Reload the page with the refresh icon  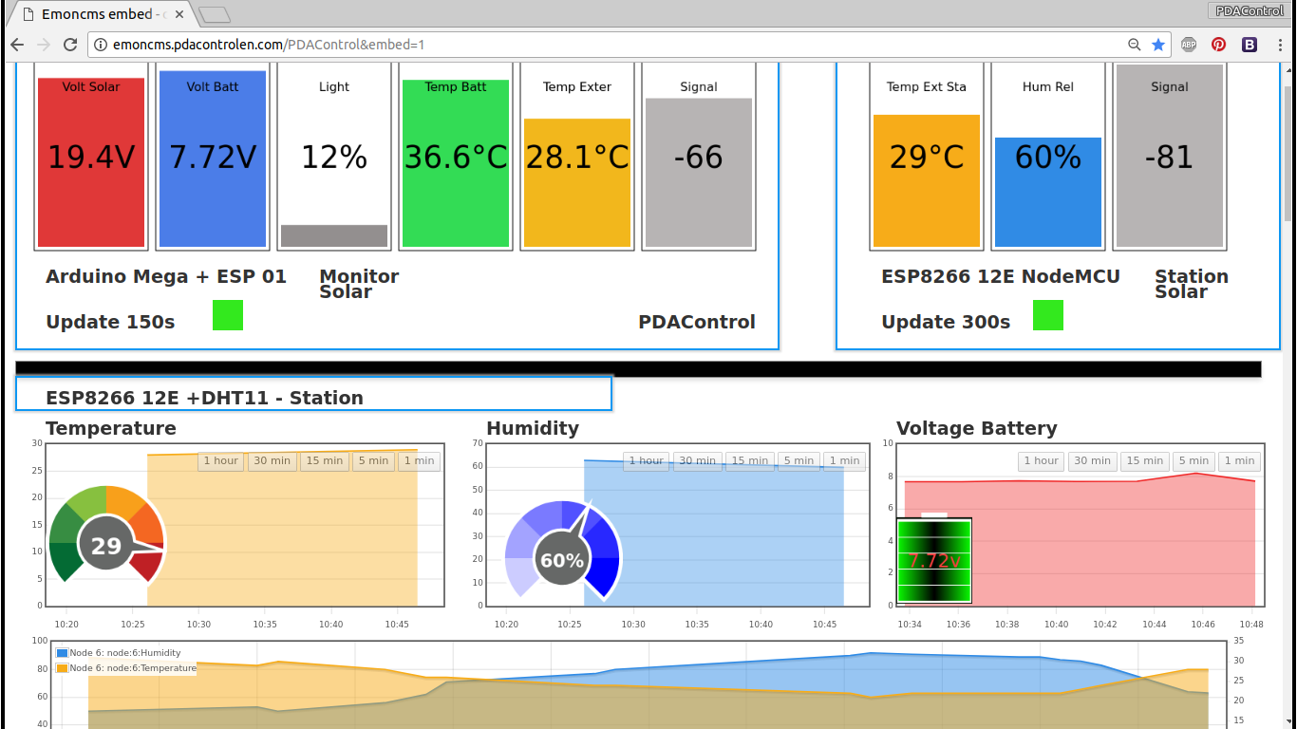click(70, 45)
